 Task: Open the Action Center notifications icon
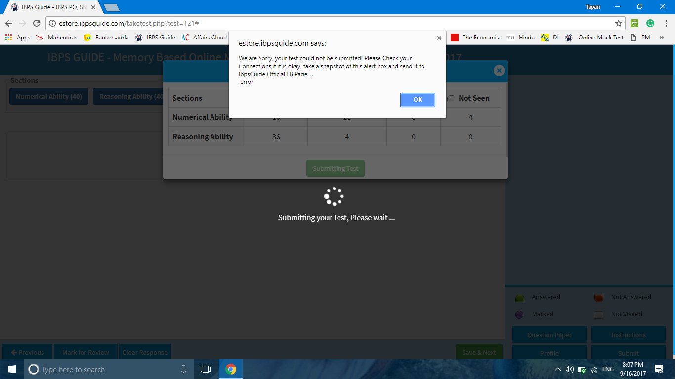(659, 369)
